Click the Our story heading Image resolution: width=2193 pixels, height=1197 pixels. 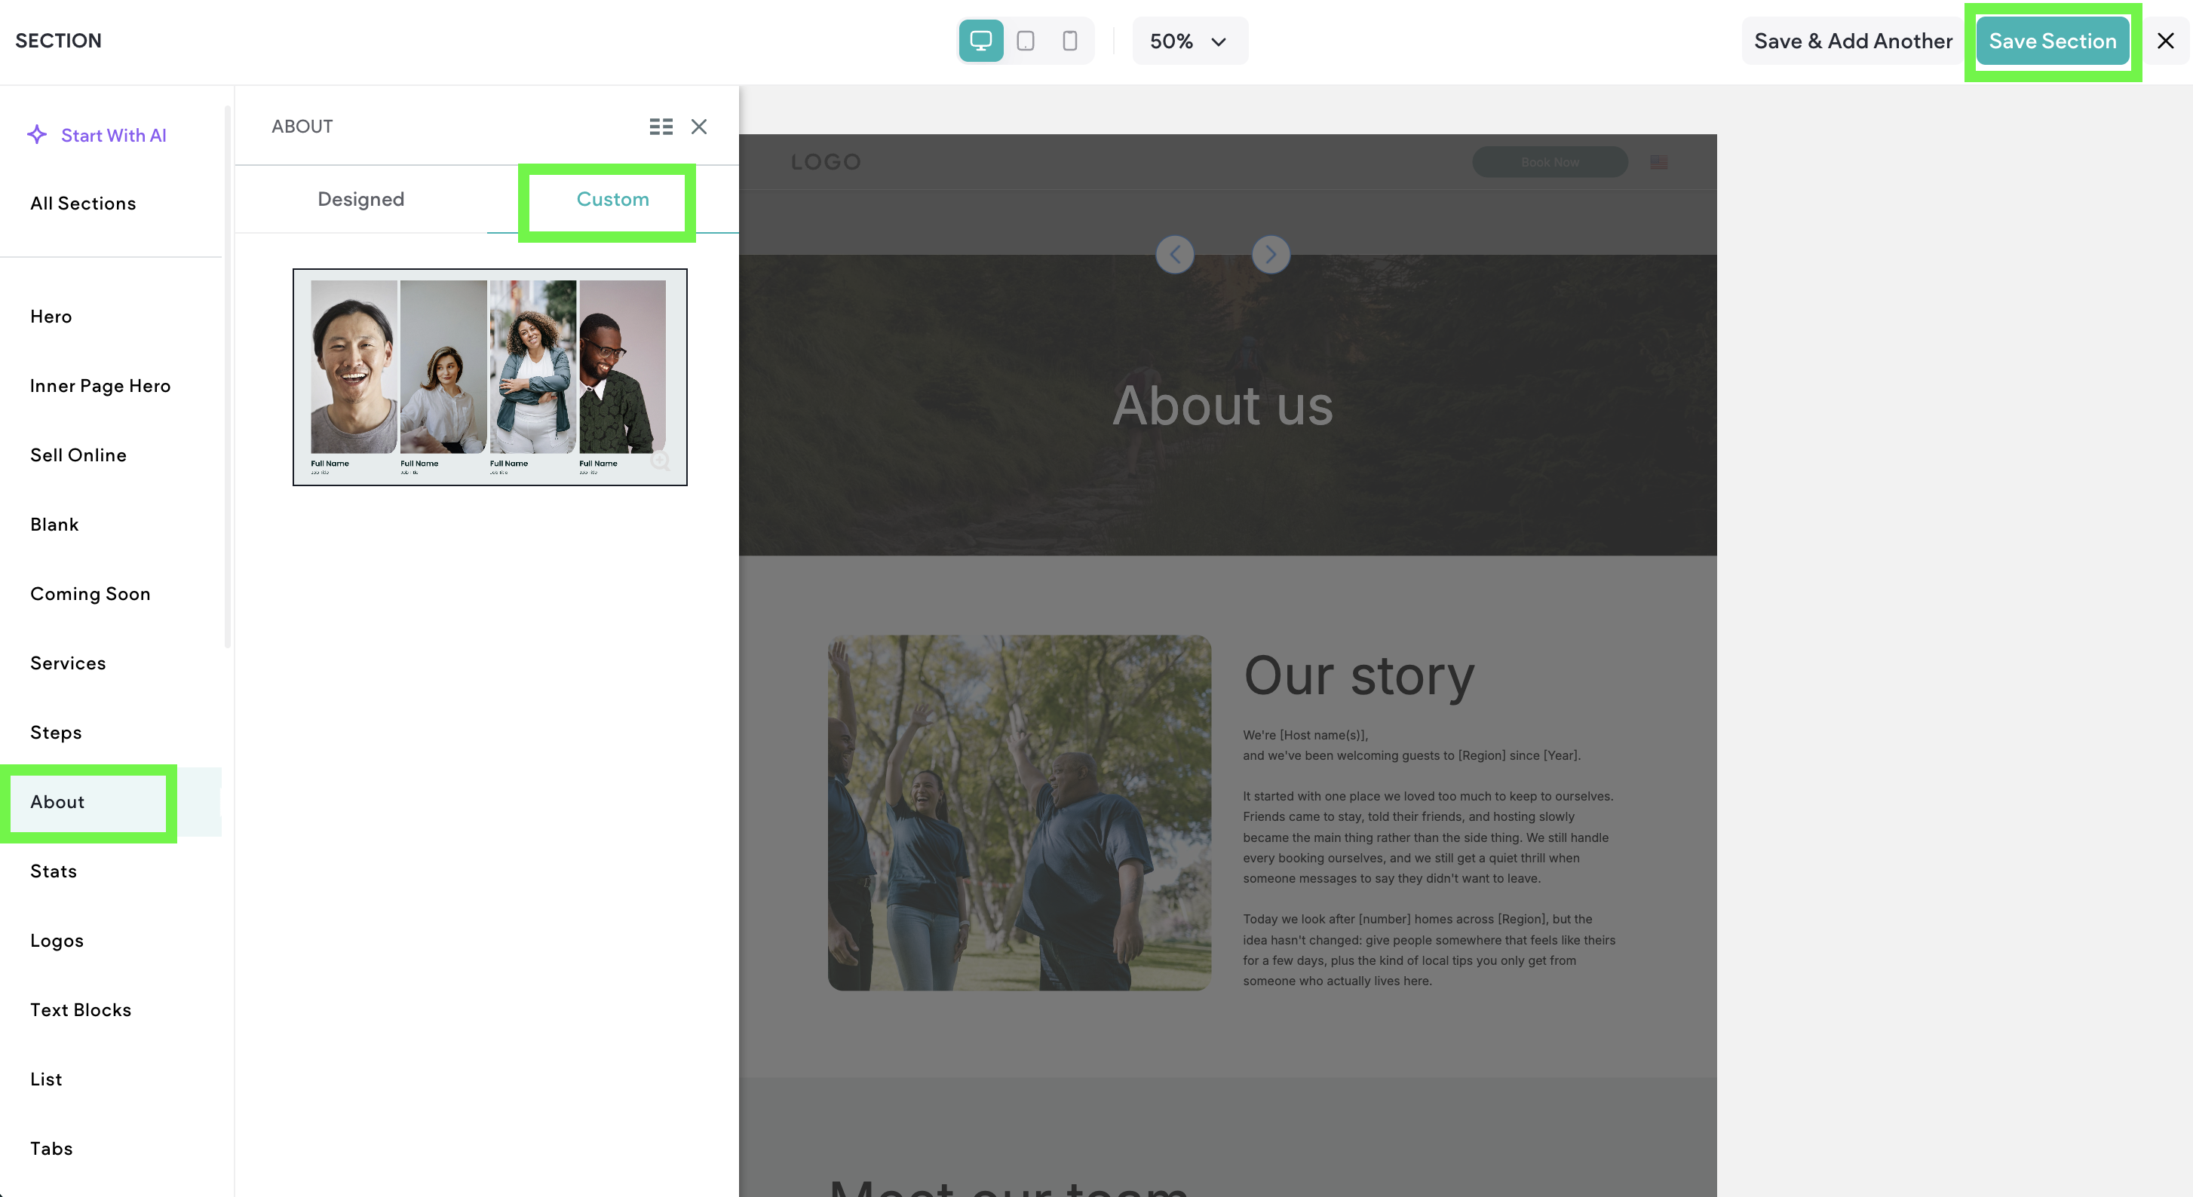click(1359, 675)
